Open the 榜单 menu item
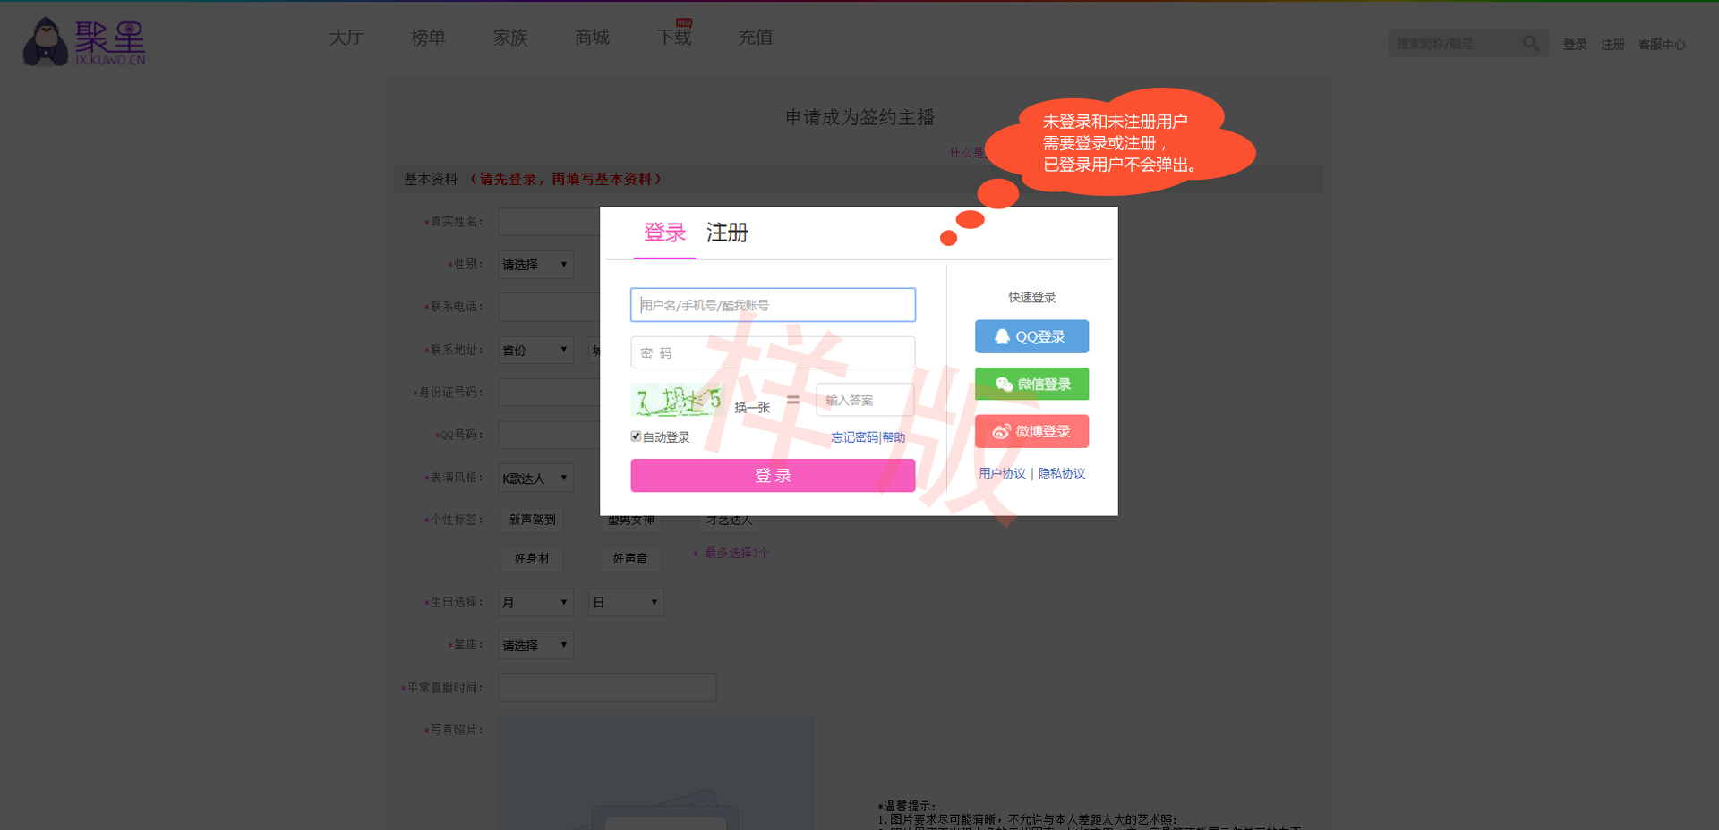 pyautogui.click(x=428, y=38)
